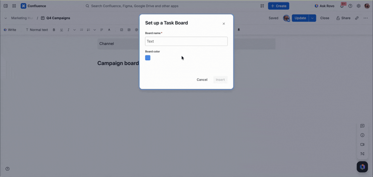Image resolution: width=373 pixels, height=177 pixels.
Task: Click the Insert button in dialog
Action: click(220, 80)
